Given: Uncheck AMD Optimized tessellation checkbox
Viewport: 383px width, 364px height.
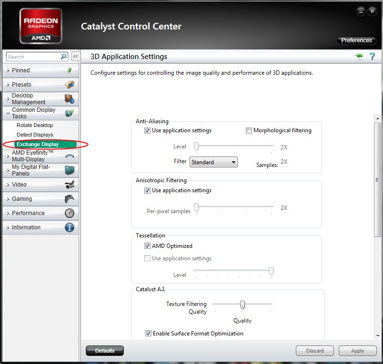Looking at the screenshot, I should coord(147,246).
